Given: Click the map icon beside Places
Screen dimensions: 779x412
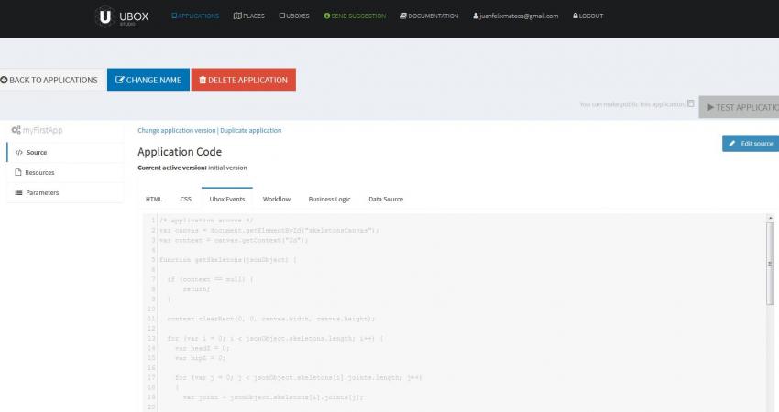Looking at the screenshot, I should point(237,16).
